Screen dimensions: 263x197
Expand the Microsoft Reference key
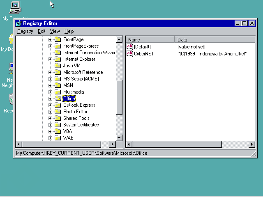pos(50,72)
